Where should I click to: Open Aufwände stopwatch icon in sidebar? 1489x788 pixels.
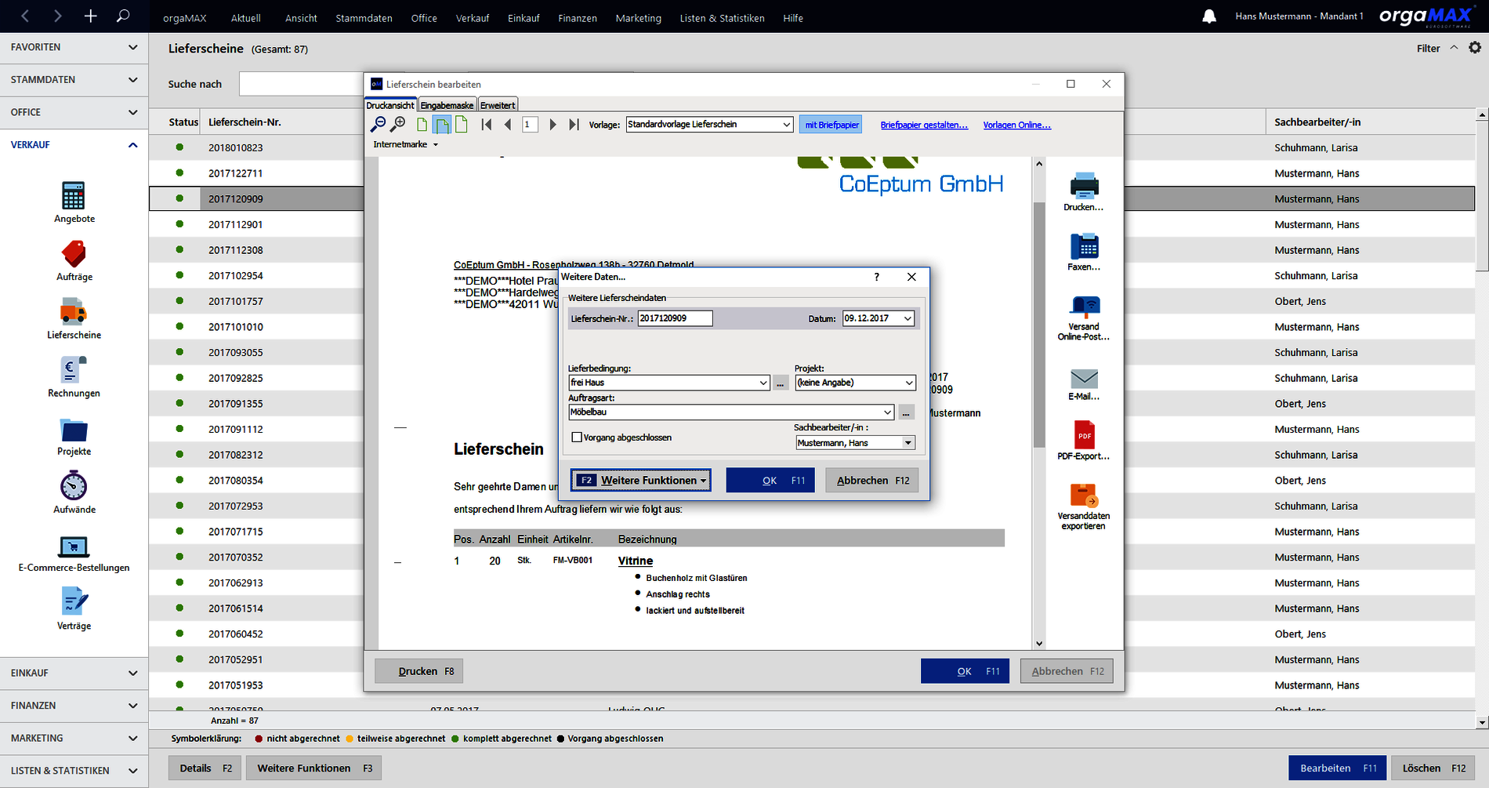pos(74,486)
